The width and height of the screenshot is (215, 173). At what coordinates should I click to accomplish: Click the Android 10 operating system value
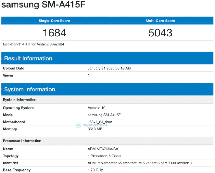(96, 108)
